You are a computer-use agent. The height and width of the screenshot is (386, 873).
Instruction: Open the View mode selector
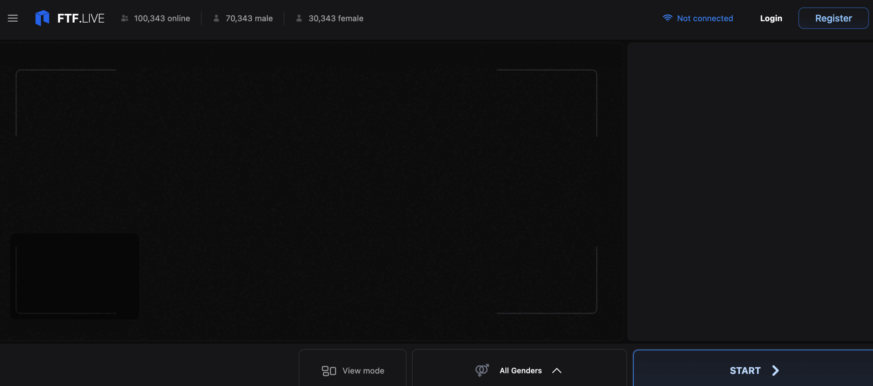click(x=363, y=371)
